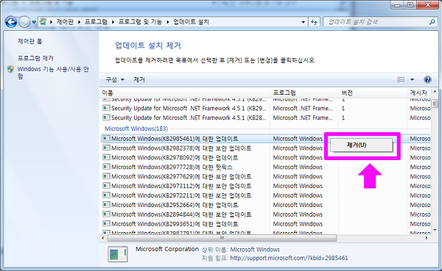Navigate to 제어판 breadcrumb
This screenshot has height=271, width=442.
click(65, 21)
